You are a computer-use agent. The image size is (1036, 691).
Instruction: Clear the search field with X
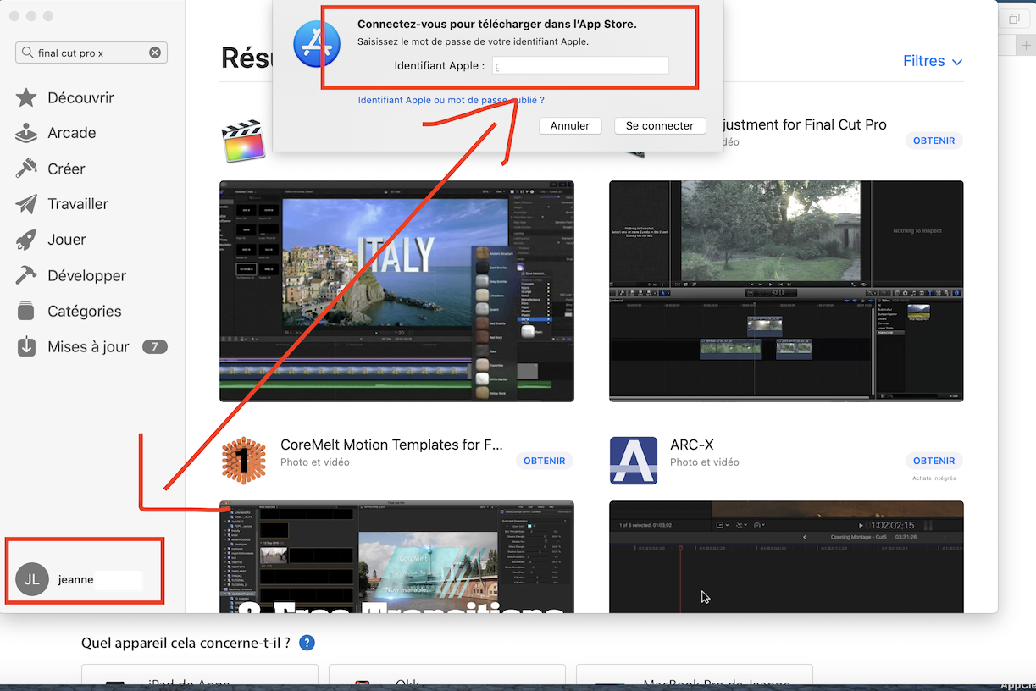click(155, 53)
